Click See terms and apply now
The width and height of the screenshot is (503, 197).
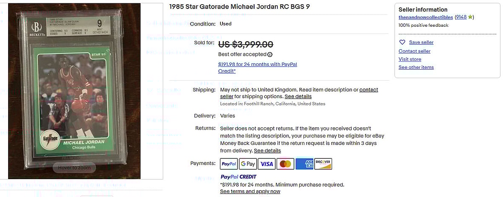[x=250, y=191]
